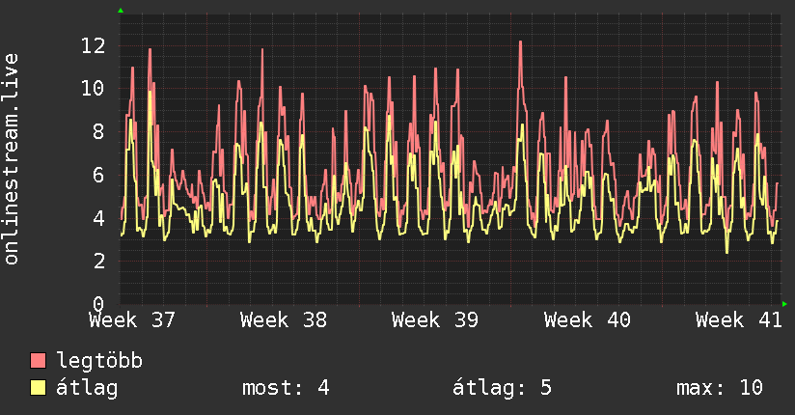Click the y-axis value 8

[x=99, y=132]
